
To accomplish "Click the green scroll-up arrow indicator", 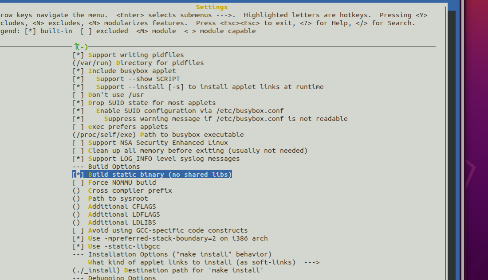I will [x=81, y=47].
